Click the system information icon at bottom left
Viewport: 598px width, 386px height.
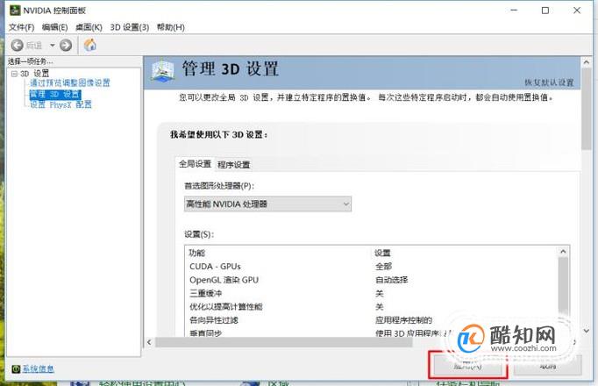16,368
